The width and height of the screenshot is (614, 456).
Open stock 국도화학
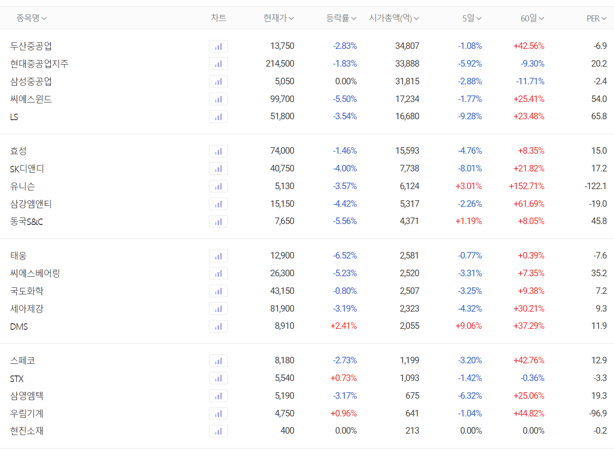[27, 291]
